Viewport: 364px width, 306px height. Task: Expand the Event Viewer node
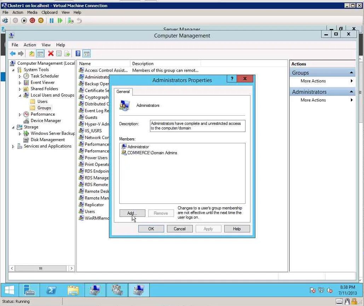point(20,83)
